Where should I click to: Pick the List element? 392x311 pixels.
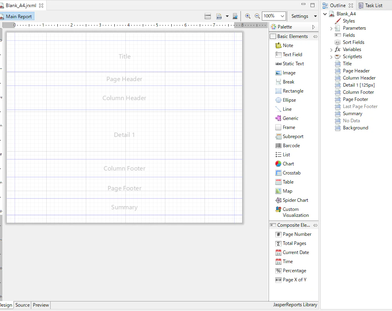click(x=282, y=155)
